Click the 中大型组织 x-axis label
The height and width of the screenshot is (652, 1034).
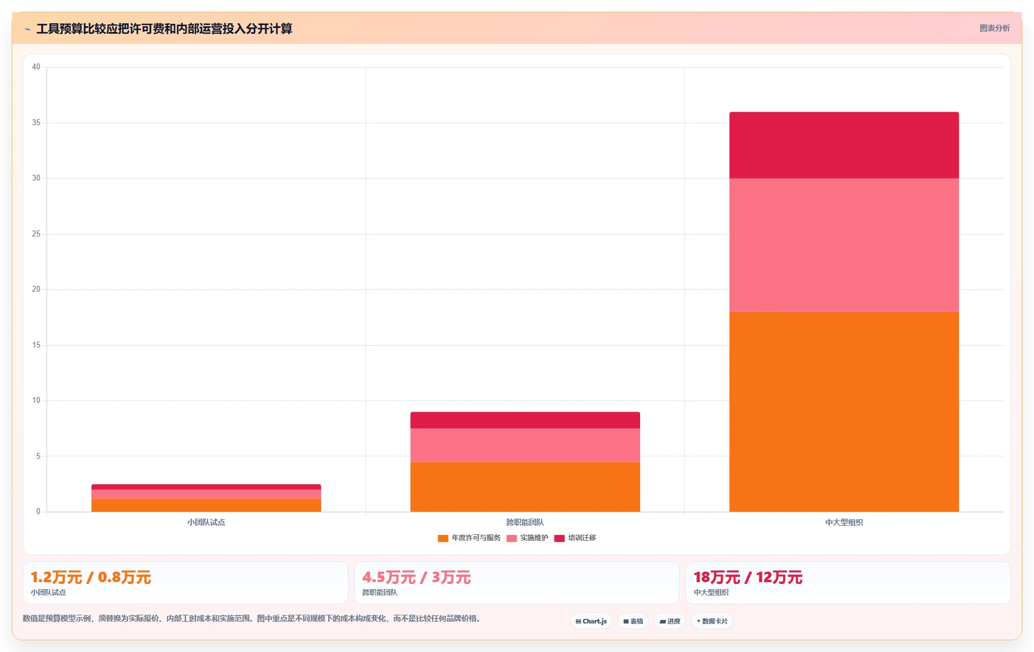coord(844,522)
